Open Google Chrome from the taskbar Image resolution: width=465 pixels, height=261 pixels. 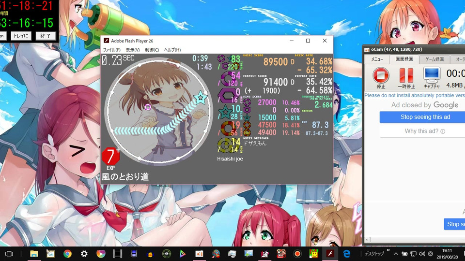[67, 254]
